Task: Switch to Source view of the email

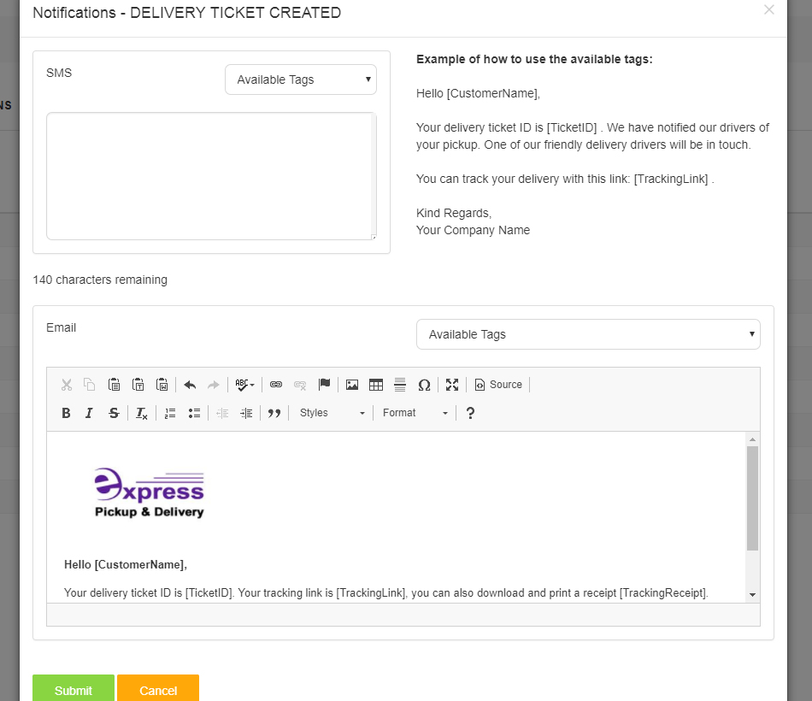Action: [x=498, y=385]
